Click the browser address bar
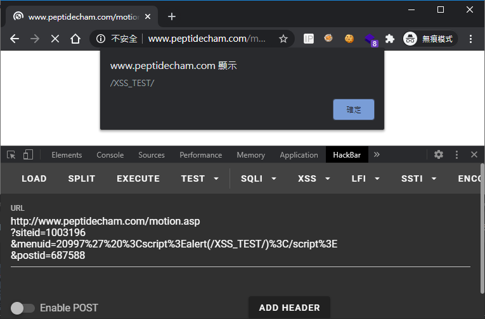The height and width of the screenshot is (319, 485). pyautogui.click(x=191, y=39)
